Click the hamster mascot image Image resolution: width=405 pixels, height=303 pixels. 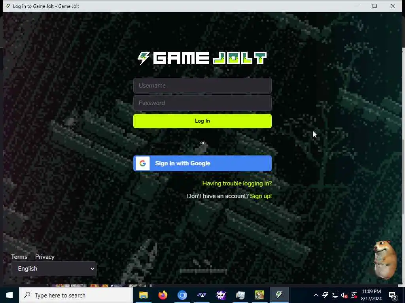tap(386, 260)
